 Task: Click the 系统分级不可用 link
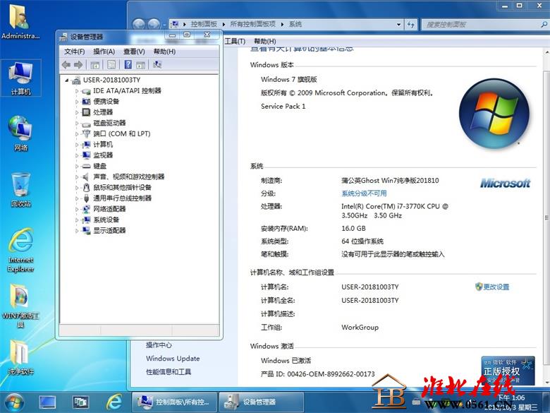click(x=364, y=193)
